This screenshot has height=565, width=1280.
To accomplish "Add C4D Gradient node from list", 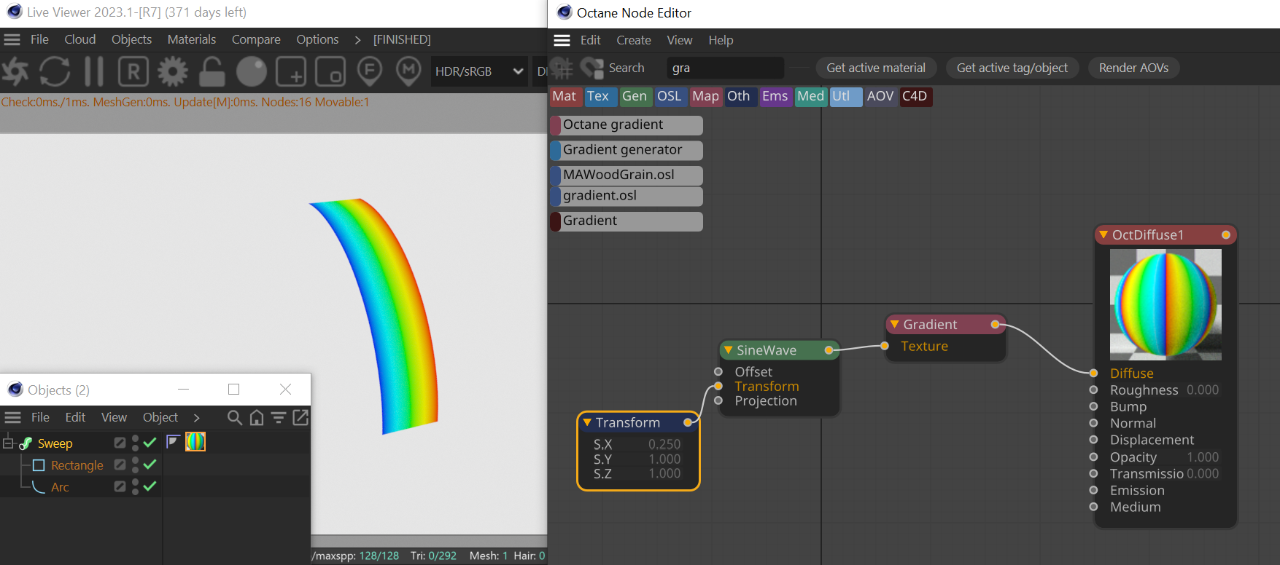I will click(627, 221).
